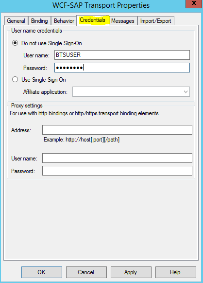The width and height of the screenshot is (203, 283).
Task: Go to the Messages tab
Action: (122, 21)
